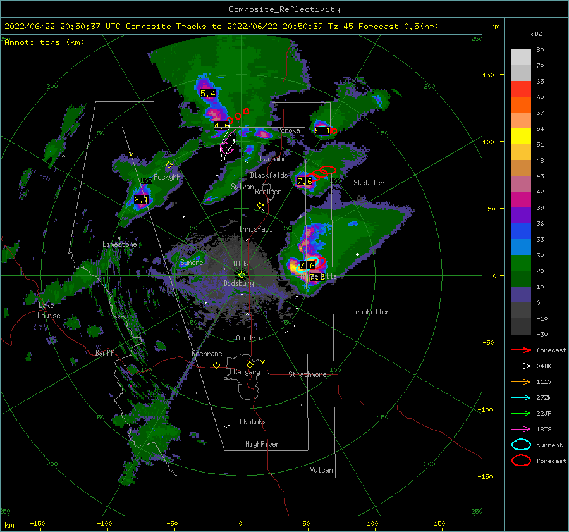Click the yellow diamond marker below Cochrane
The image size is (569, 532).
[217, 365]
